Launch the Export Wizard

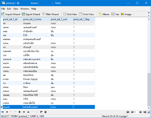coord(31,14)
